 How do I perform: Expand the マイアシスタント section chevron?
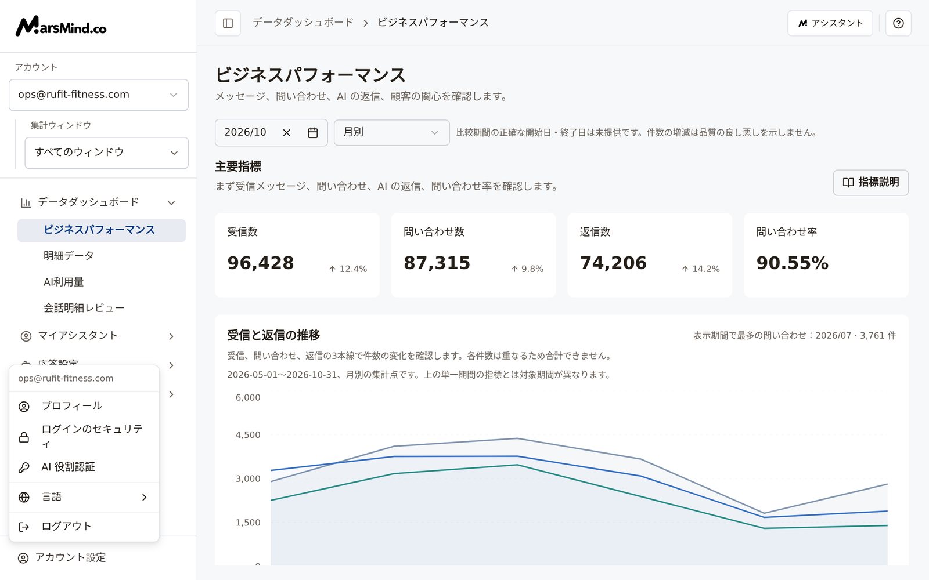click(x=171, y=336)
